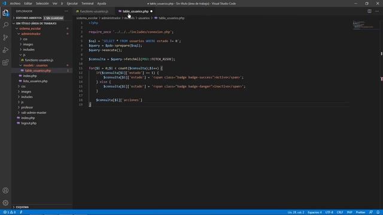383x215 pixels.
Task: Click require_once statement on line 3
Action: (131, 32)
